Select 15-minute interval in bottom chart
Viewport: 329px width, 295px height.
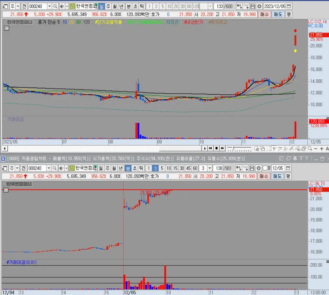175,168
